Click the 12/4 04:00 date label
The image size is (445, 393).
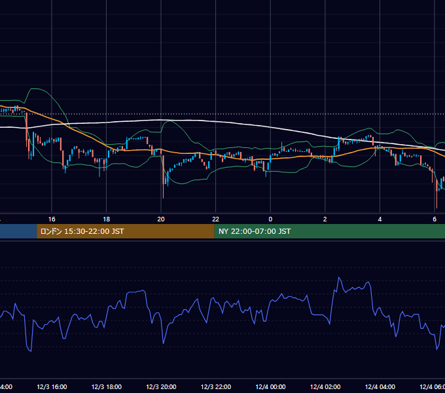pyautogui.click(x=380, y=386)
